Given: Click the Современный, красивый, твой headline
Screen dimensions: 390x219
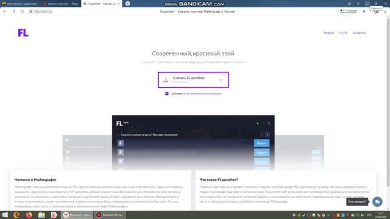Looking at the screenshot, I should 193,54.
